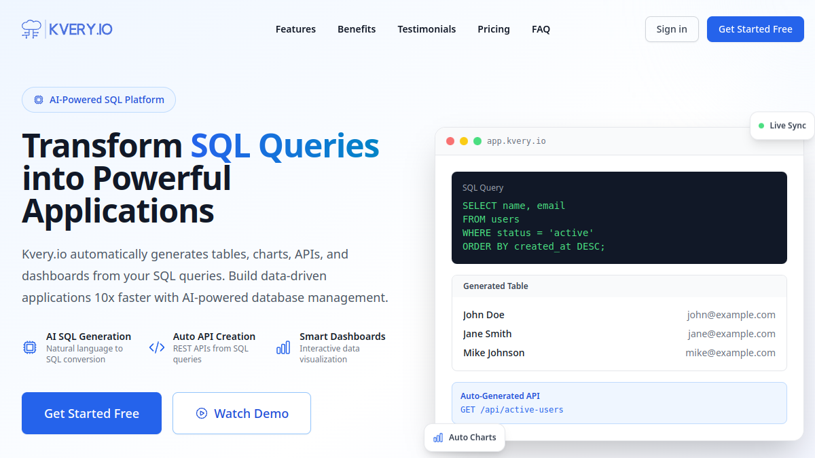Click Get Started Free in the header
This screenshot has height=458, width=815.
[x=755, y=29]
